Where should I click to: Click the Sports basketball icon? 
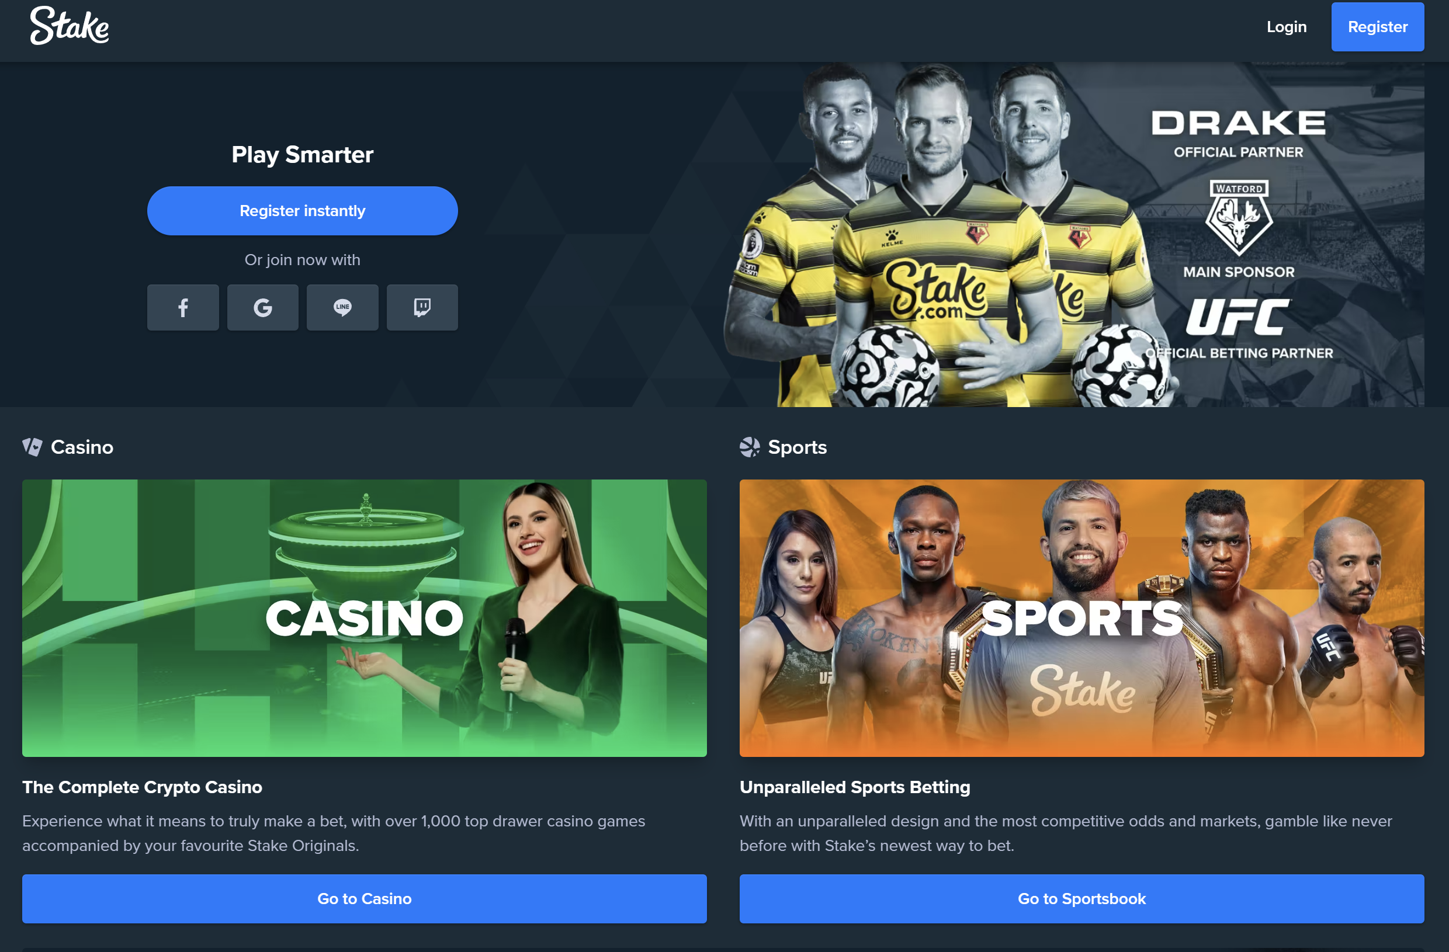point(750,447)
